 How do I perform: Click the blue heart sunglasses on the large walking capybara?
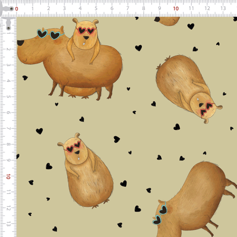coord(49,34)
